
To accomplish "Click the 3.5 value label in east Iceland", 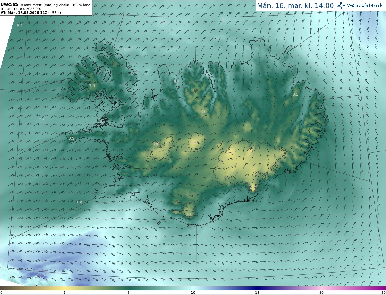I will [x=296, y=94].
